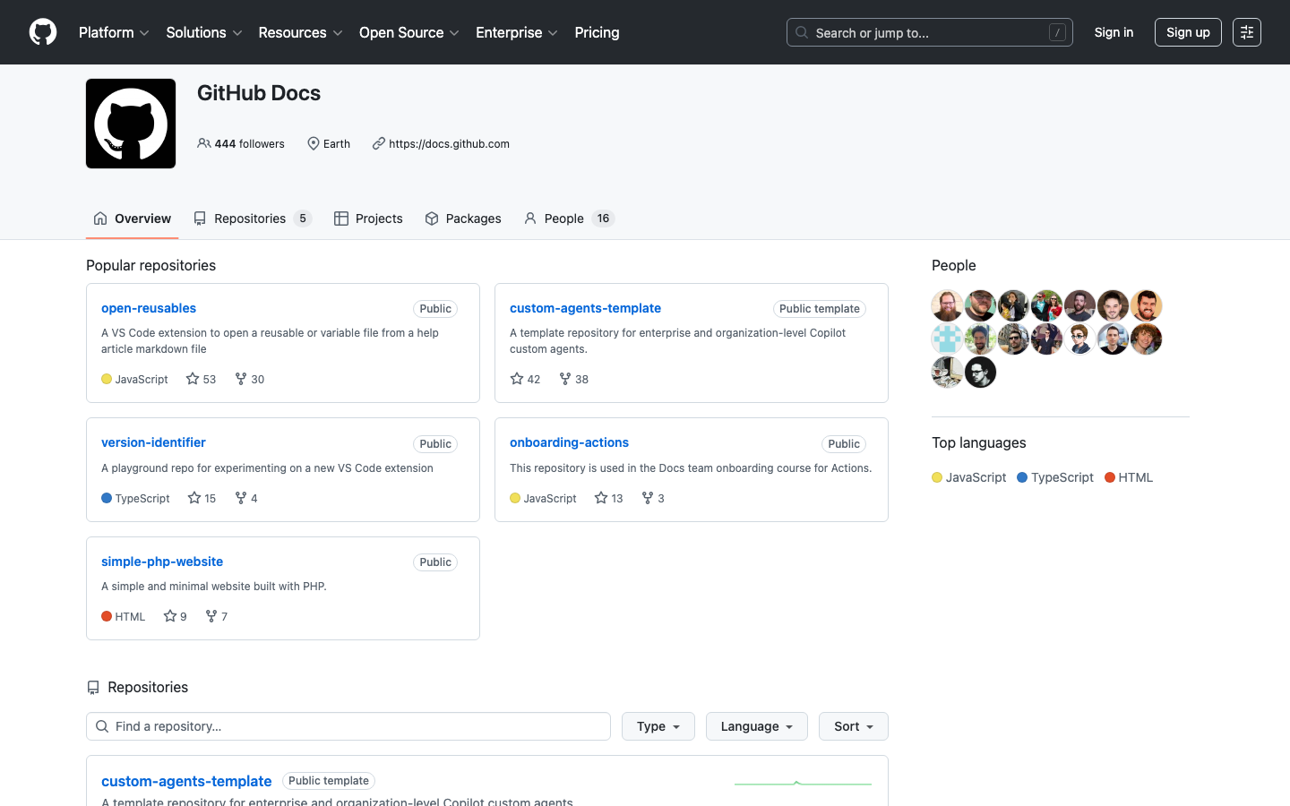Open the GitHub home logo
Viewport: 1290px width, 806px height.
tap(43, 32)
